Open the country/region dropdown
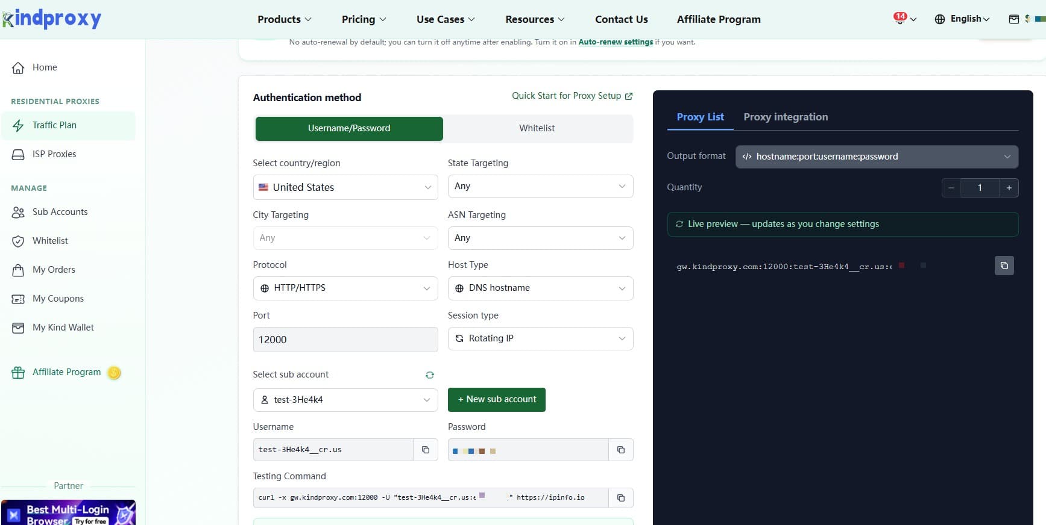The height and width of the screenshot is (525, 1046). point(345,187)
